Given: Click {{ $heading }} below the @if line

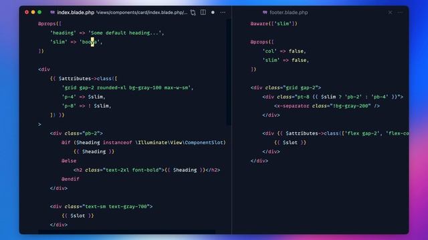Looking at the screenshot, I should click(x=94, y=151).
